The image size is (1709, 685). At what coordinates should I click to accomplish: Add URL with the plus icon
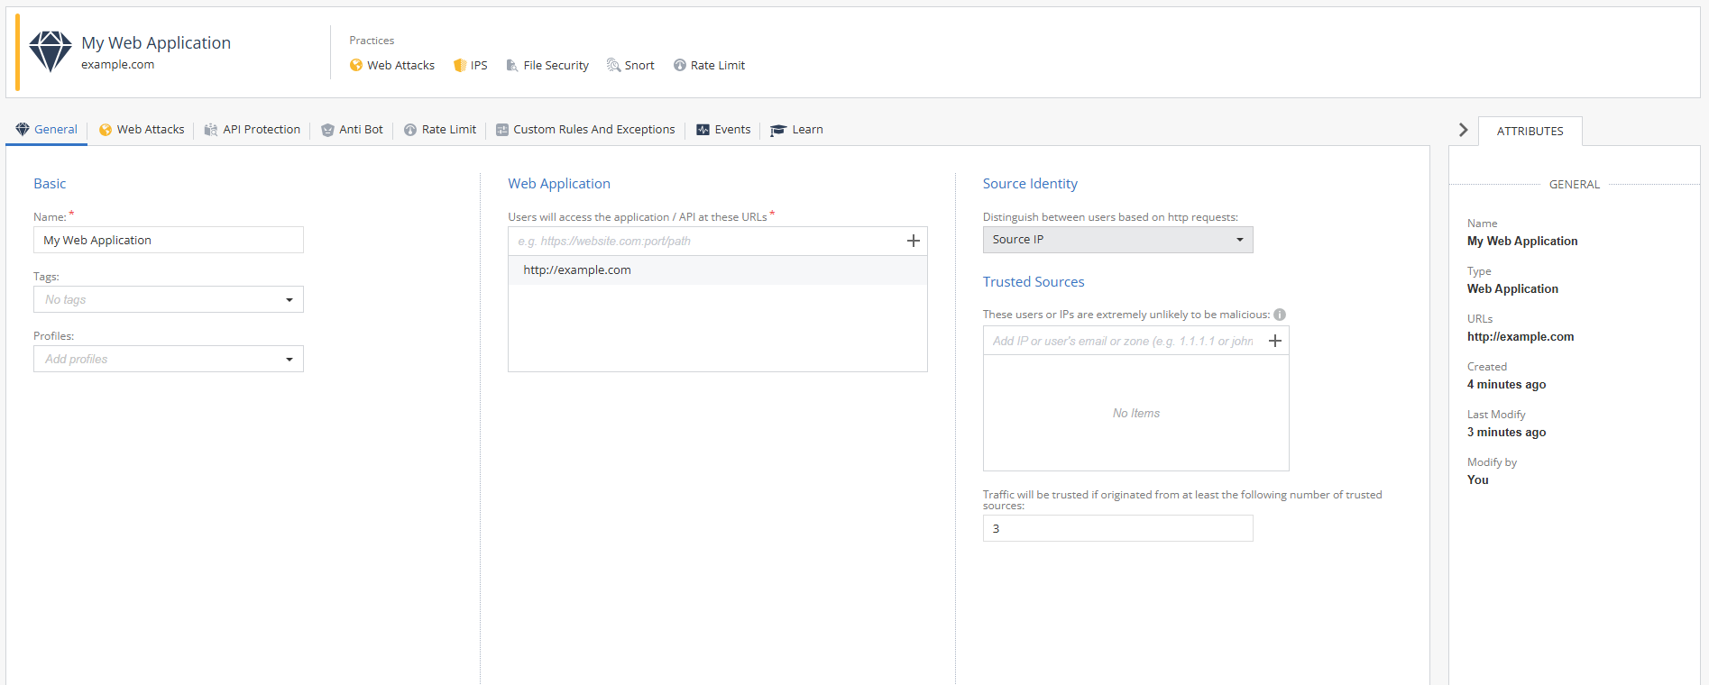tap(913, 241)
